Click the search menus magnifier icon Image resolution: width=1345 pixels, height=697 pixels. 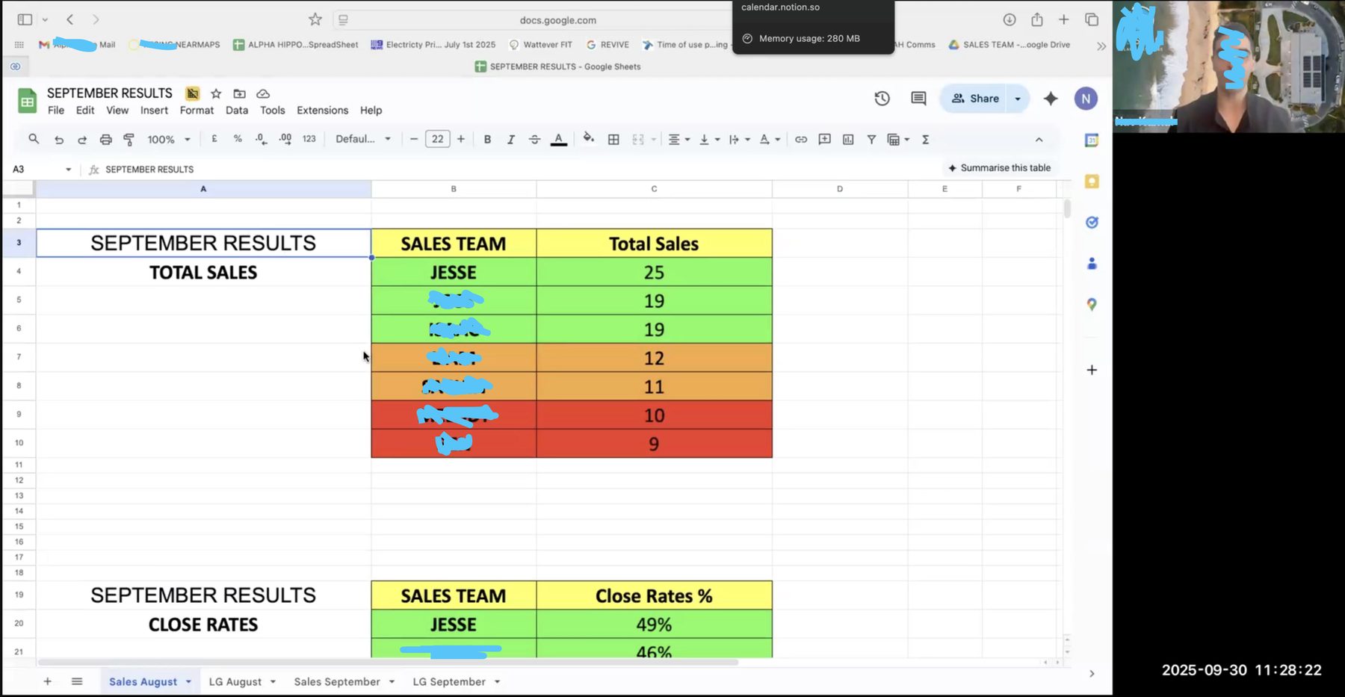pyautogui.click(x=34, y=139)
